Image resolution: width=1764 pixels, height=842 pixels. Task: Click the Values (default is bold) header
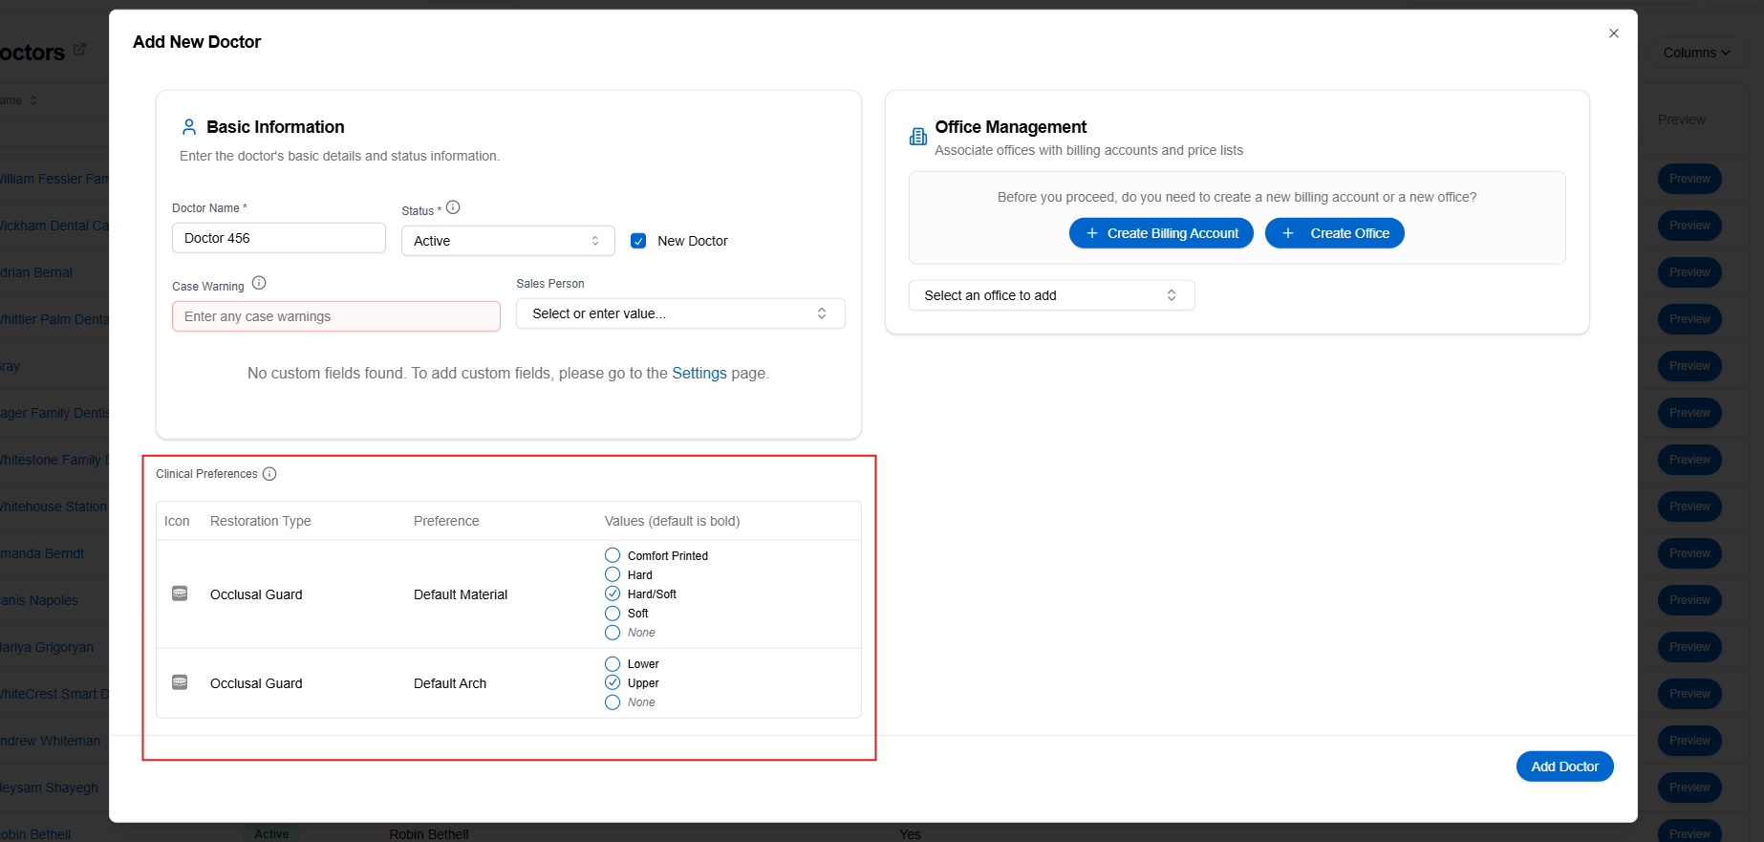tap(672, 521)
